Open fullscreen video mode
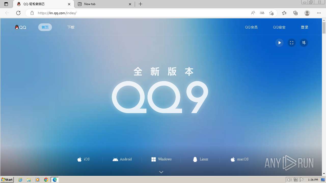This screenshot has width=326, height=183. (292, 43)
